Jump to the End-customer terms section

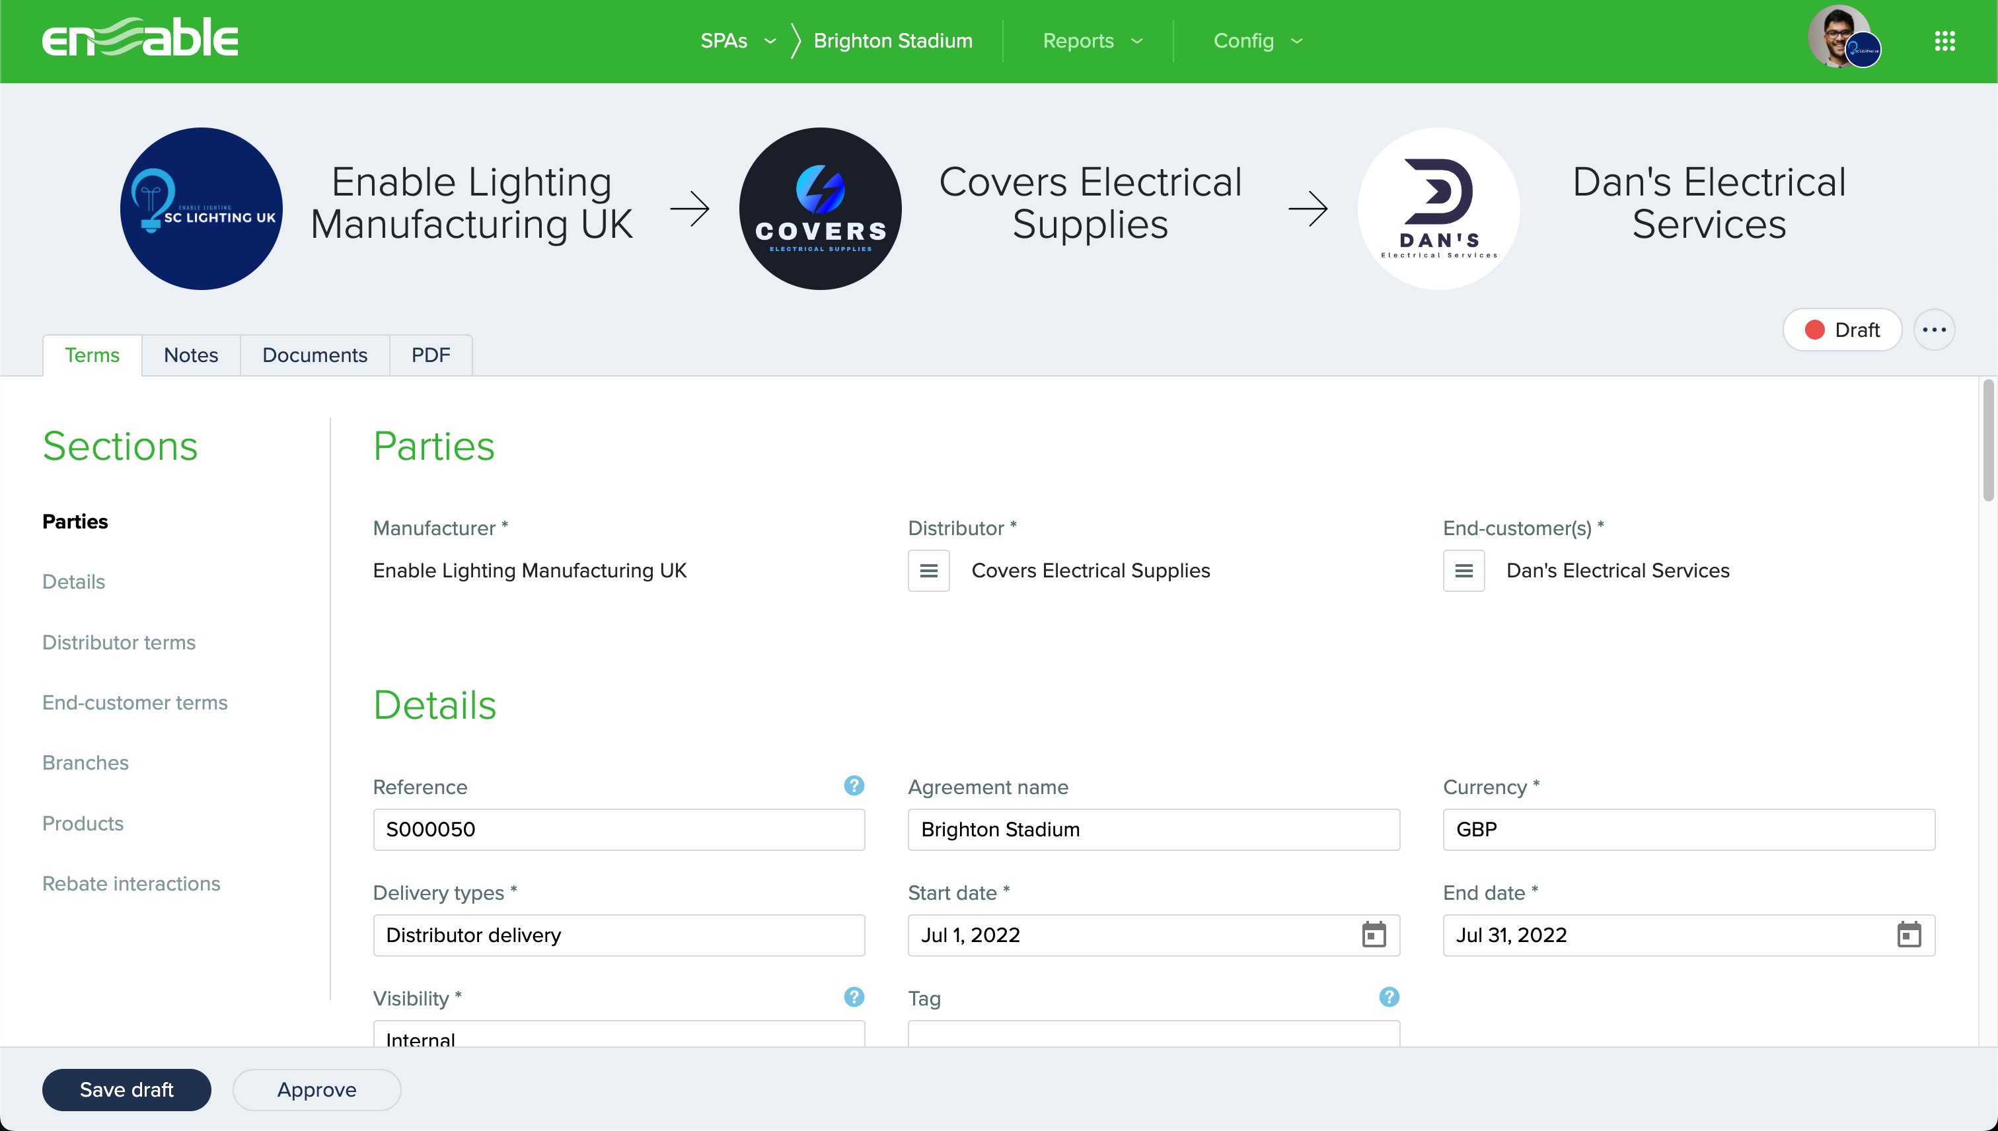tap(134, 703)
